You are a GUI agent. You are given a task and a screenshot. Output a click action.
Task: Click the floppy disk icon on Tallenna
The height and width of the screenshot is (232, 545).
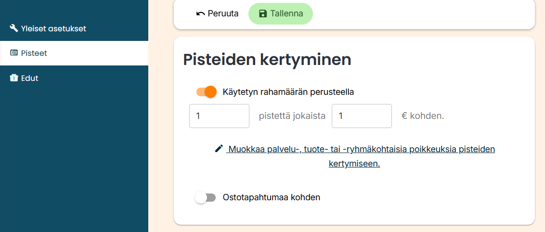pyautogui.click(x=263, y=13)
